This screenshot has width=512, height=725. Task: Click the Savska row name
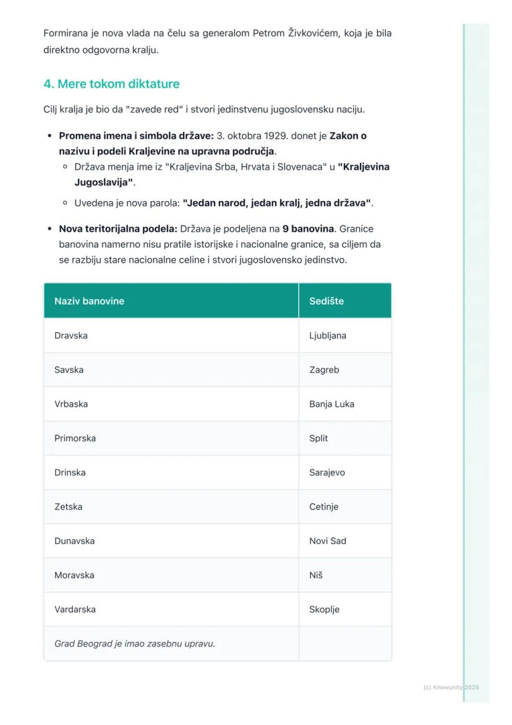coord(69,370)
